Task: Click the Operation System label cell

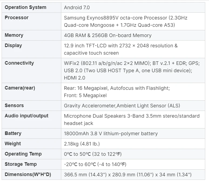Action: coord(25,7)
